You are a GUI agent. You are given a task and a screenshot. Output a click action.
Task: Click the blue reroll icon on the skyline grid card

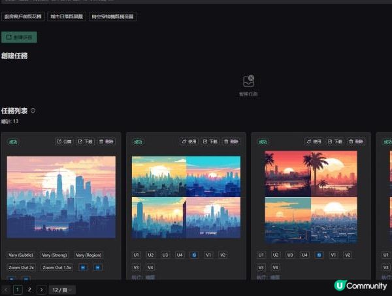(194, 255)
